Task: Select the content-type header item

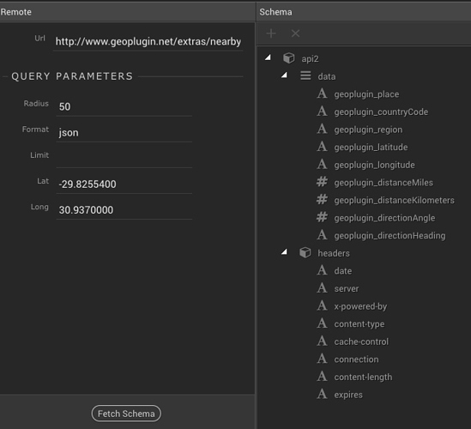Action: [x=359, y=324]
